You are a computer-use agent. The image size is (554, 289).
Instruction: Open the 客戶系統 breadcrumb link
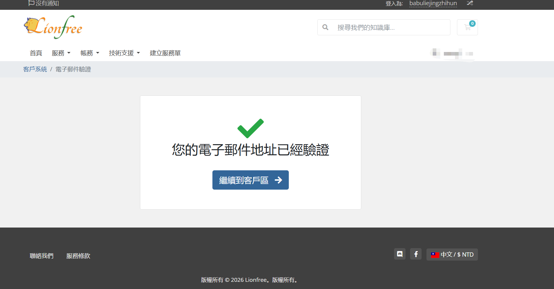35,69
